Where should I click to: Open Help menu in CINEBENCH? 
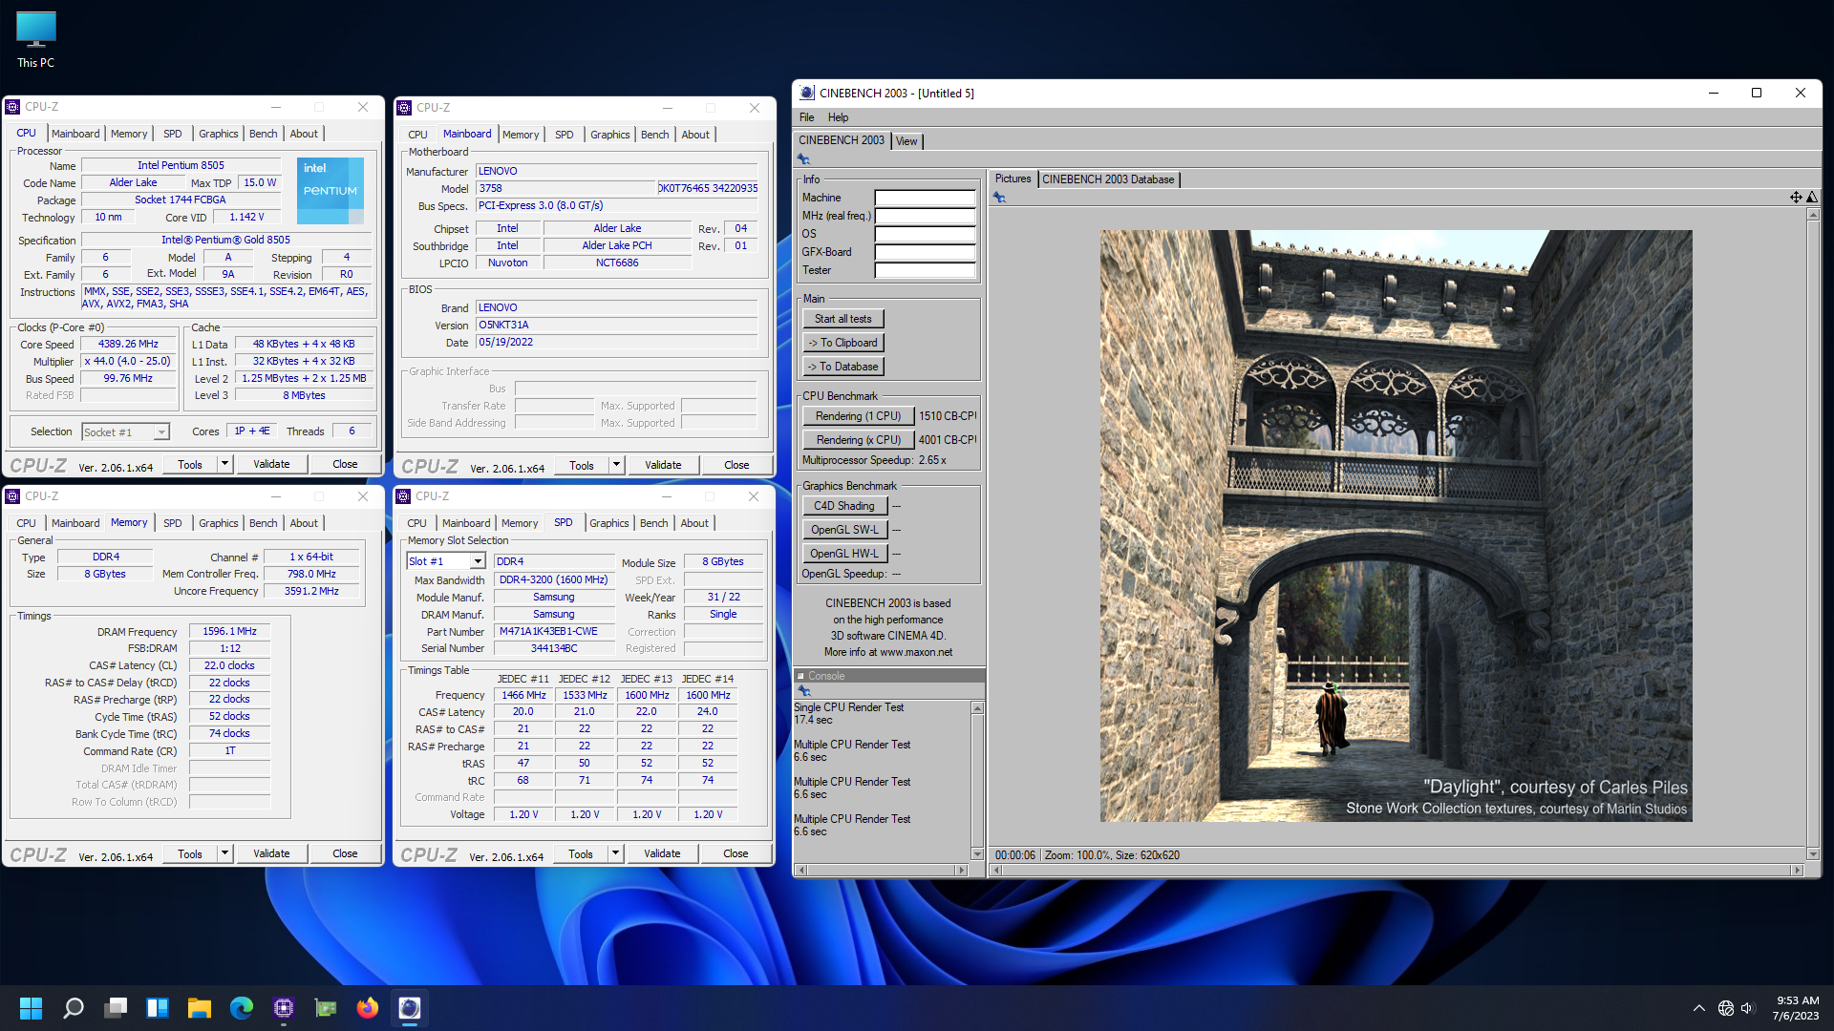pyautogui.click(x=838, y=117)
